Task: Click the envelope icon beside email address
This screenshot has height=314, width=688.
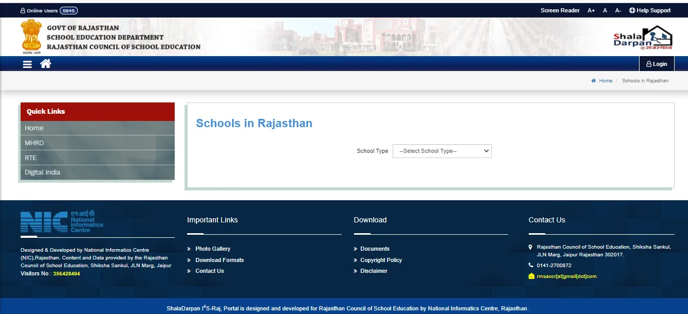Action: click(x=532, y=276)
